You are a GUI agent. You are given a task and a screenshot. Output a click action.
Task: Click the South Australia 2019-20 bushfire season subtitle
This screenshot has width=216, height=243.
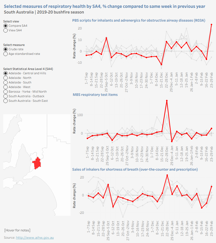(44, 12)
